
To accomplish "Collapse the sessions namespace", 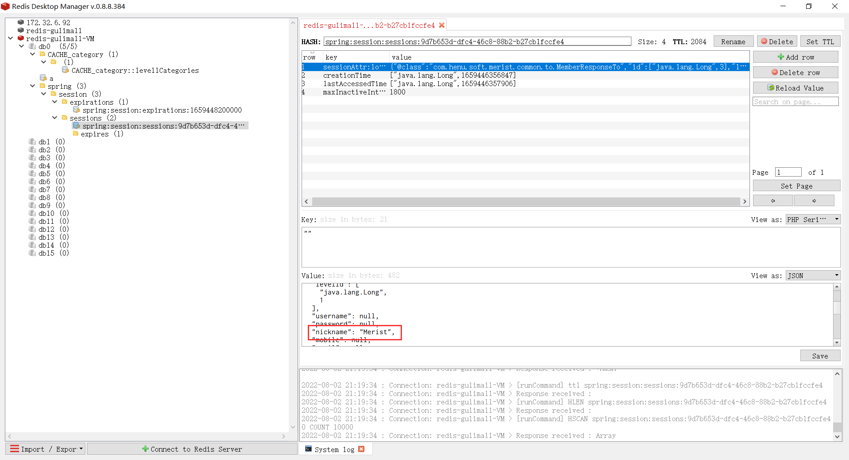I will [x=54, y=117].
